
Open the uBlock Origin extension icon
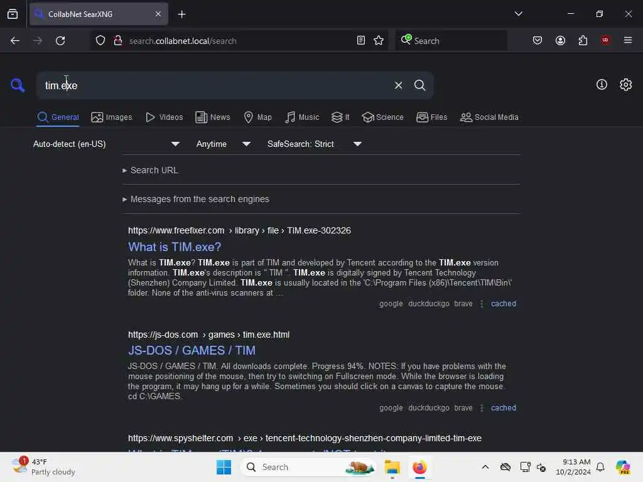[605, 40]
